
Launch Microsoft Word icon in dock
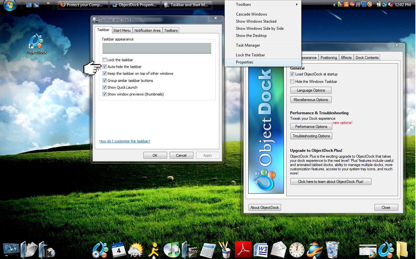261,250
